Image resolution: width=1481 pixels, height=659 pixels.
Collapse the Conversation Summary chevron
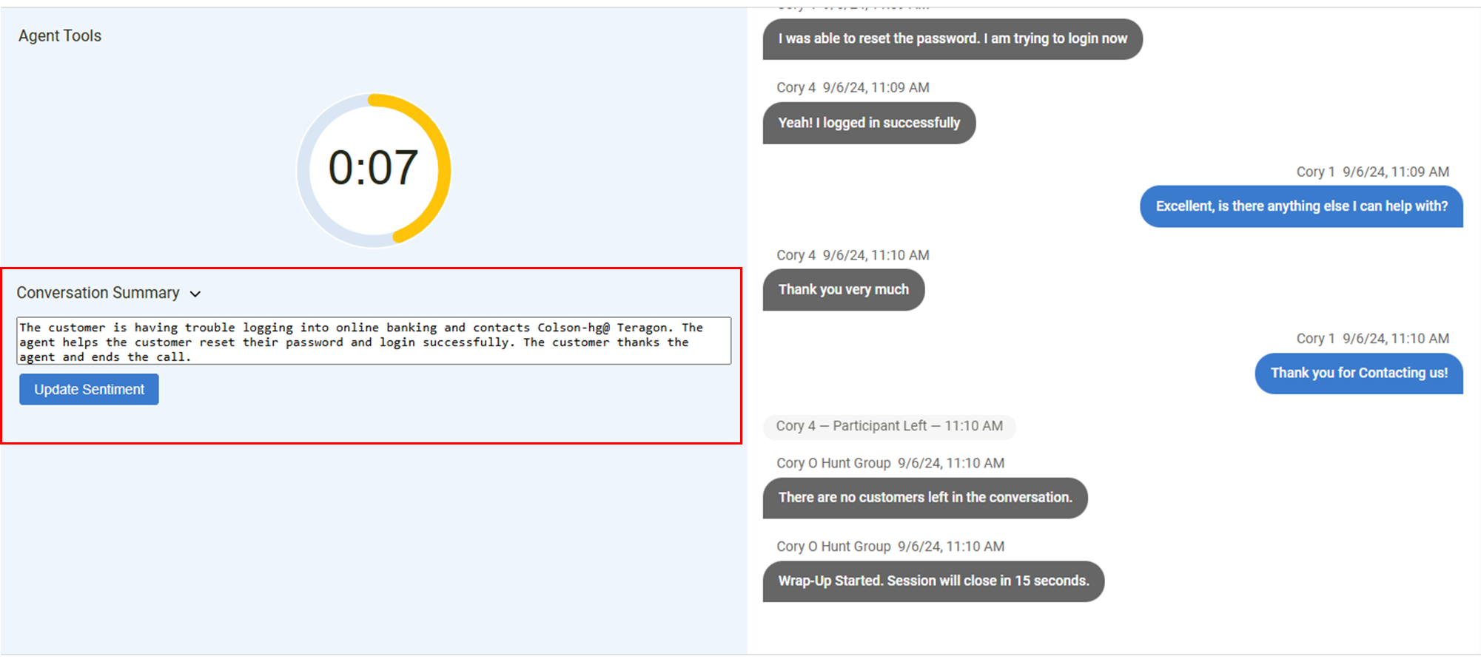pyautogui.click(x=195, y=294)
